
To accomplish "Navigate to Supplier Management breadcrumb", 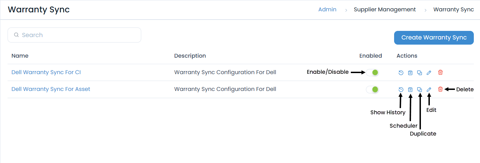I will pos(385,10).
